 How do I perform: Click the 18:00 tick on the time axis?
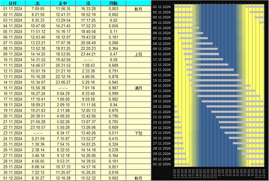pos(197,174)
